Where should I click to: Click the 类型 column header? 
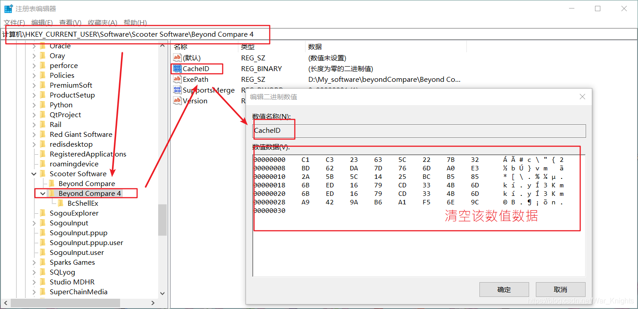[248, 47]
